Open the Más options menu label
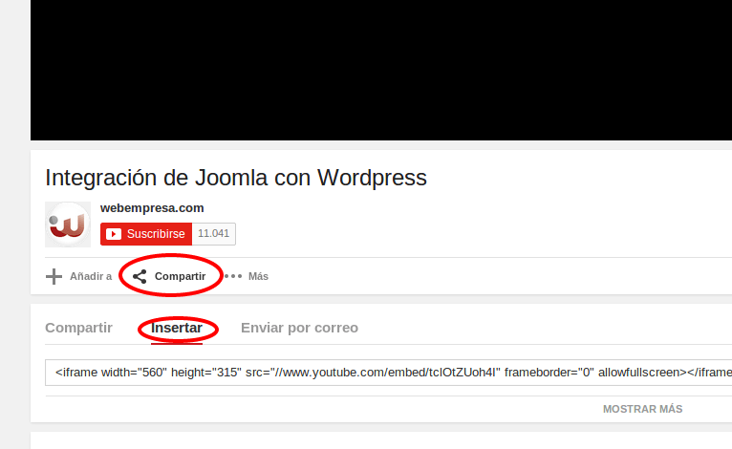 [x=258, y=276]
